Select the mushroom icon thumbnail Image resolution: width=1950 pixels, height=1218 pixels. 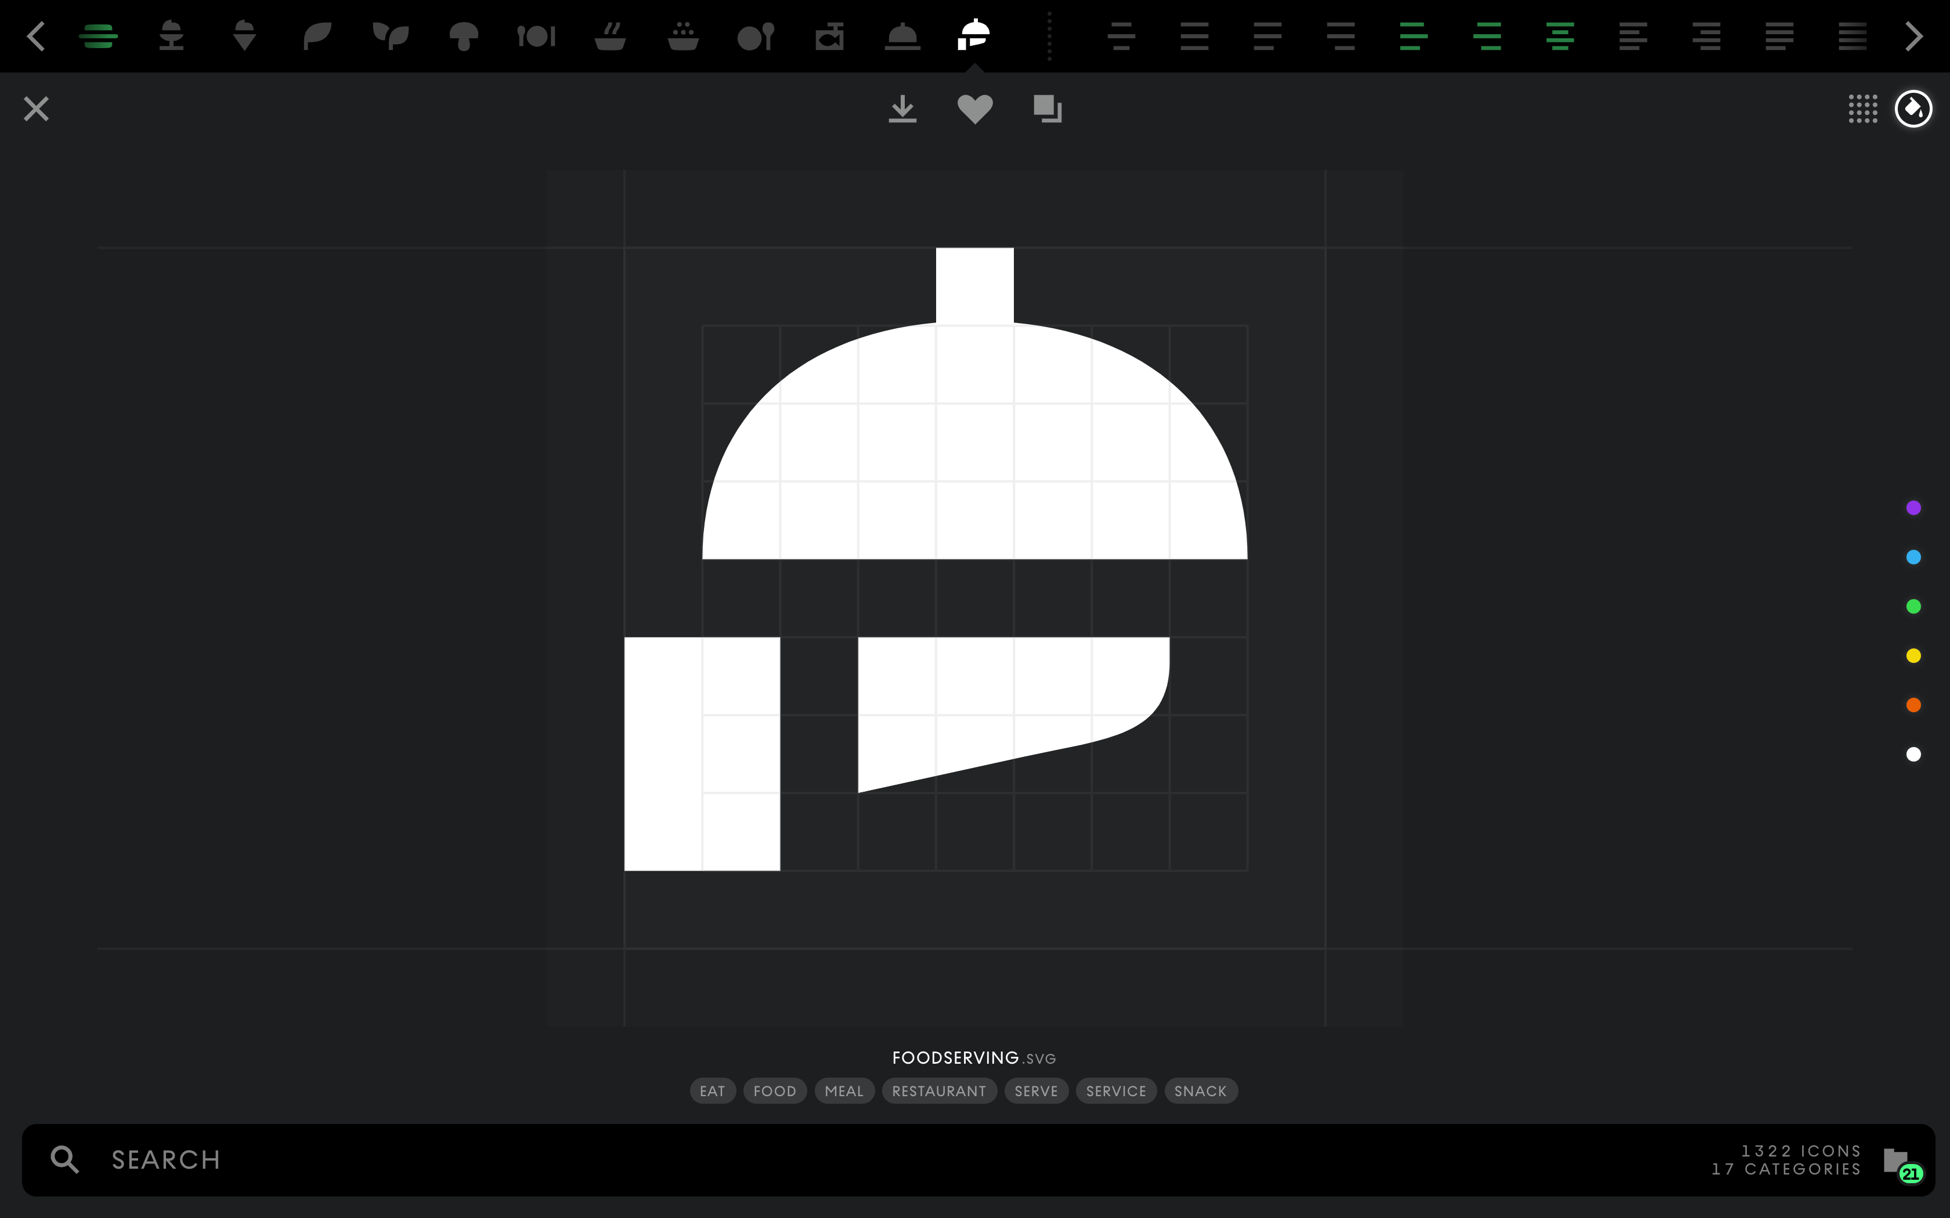463,35
